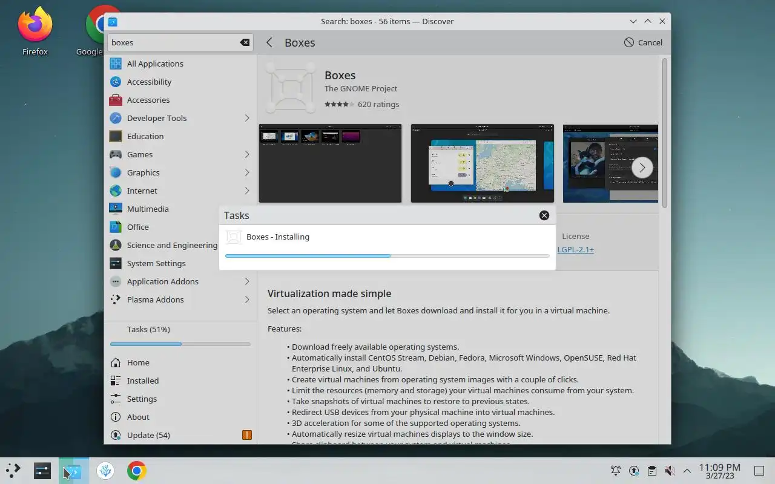Expand the Plasma Addons category
Image resolution: width=775 pixels, height=484 pixels.
[x=247, y=299]
